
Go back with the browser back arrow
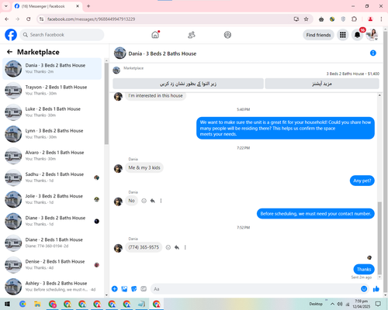[x=7, y=19]
